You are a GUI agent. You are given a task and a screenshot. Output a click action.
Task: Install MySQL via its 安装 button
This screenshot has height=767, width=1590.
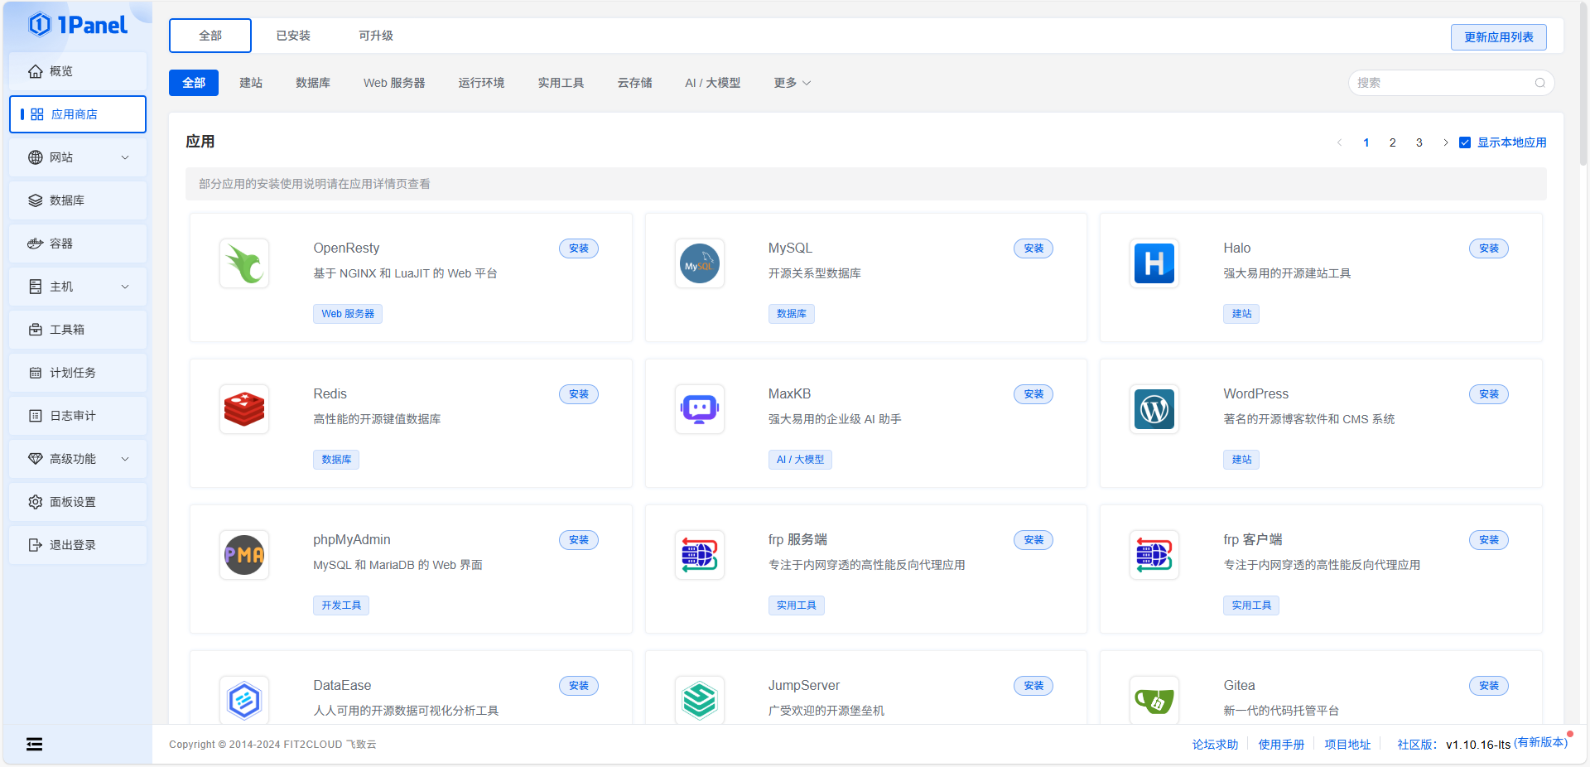[1033, 248]
